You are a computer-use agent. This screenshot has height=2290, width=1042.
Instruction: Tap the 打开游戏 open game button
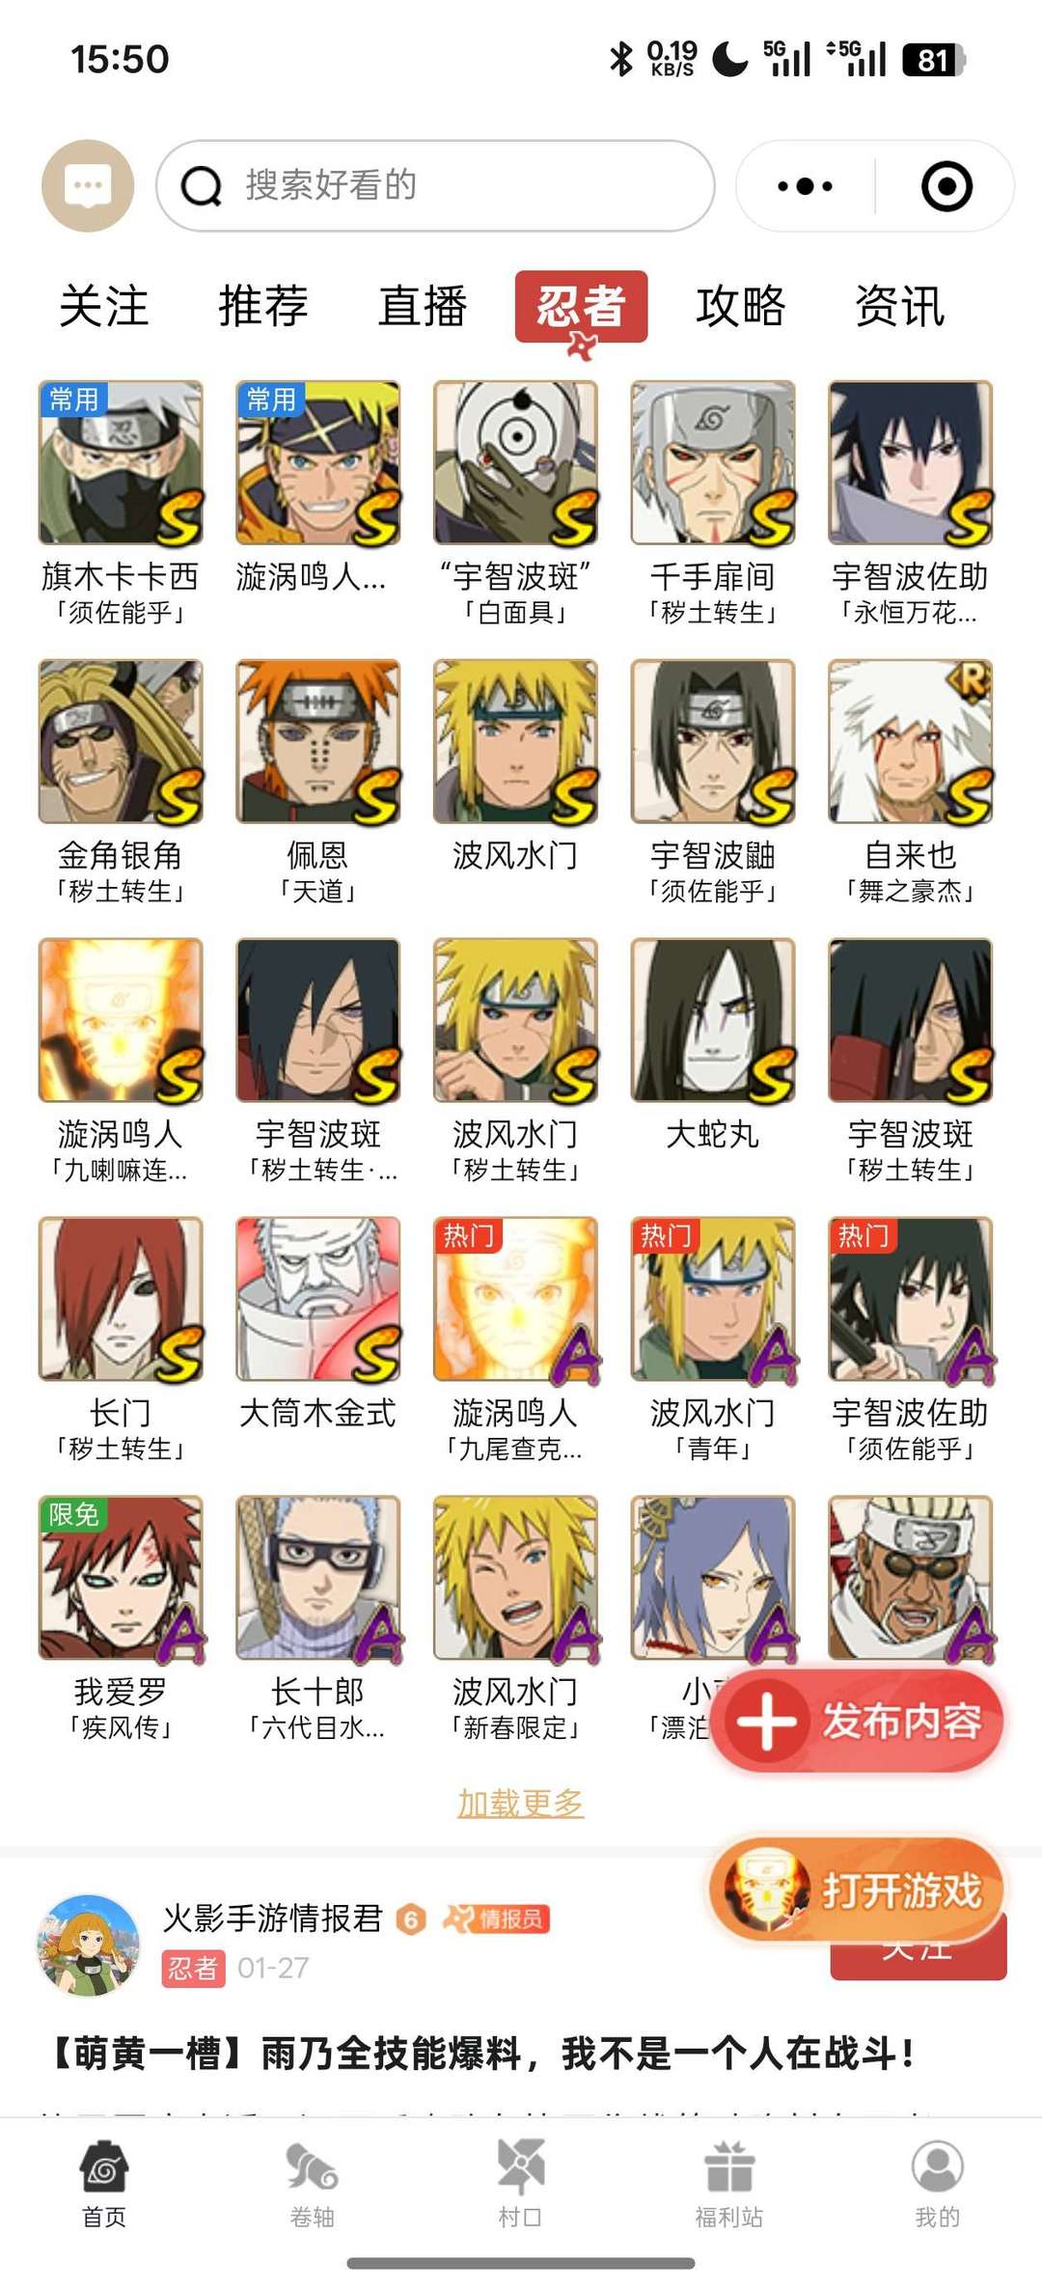858,1890
